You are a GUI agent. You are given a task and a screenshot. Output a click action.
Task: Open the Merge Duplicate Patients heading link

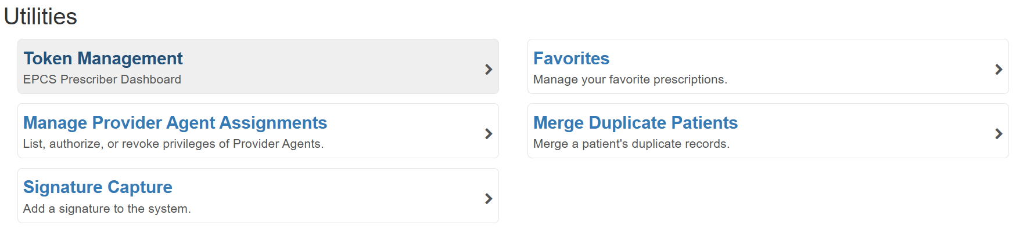click(635, 123)
